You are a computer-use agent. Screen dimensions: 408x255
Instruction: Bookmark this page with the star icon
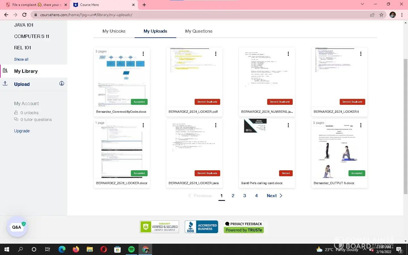381,15
